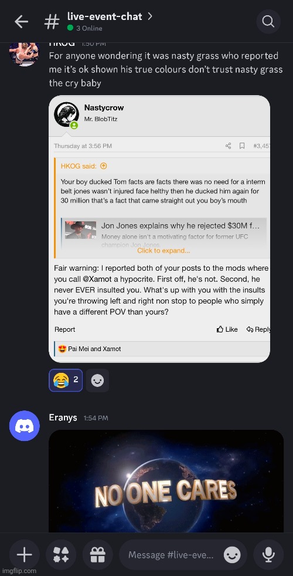Open search with the magnifier icon

coord(268,22)
